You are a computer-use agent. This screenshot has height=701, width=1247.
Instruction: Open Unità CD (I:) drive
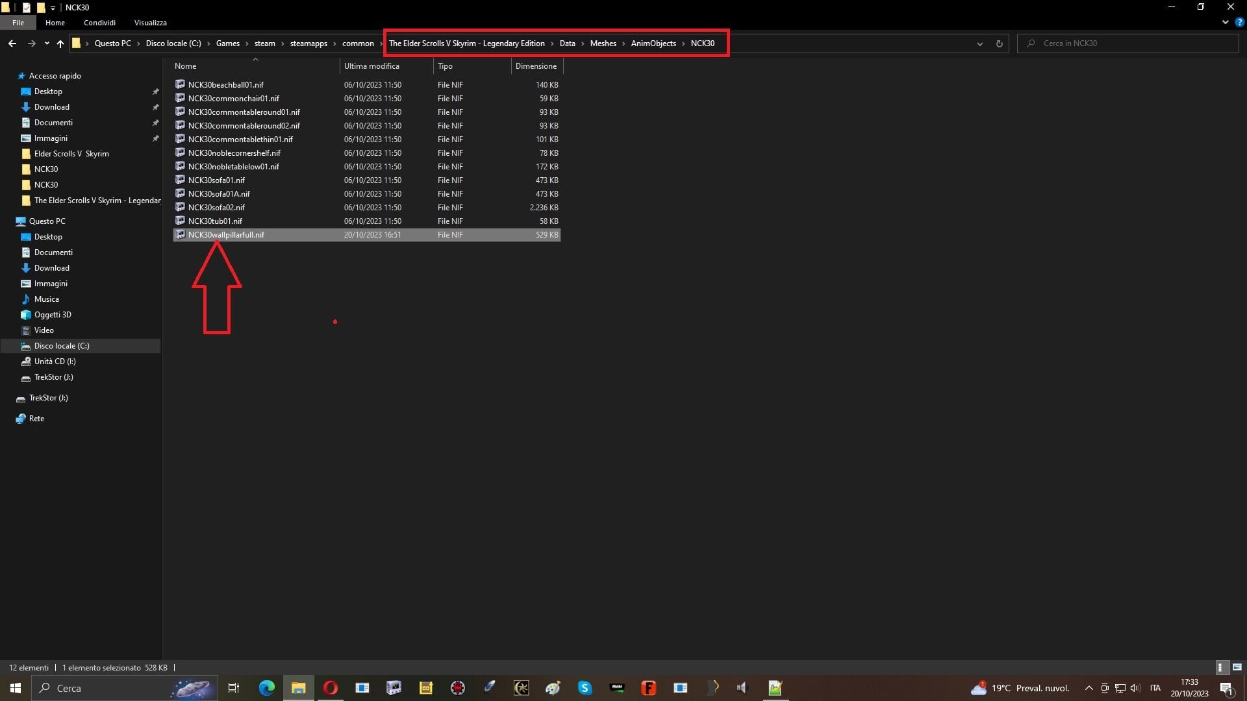pos(55,362)
